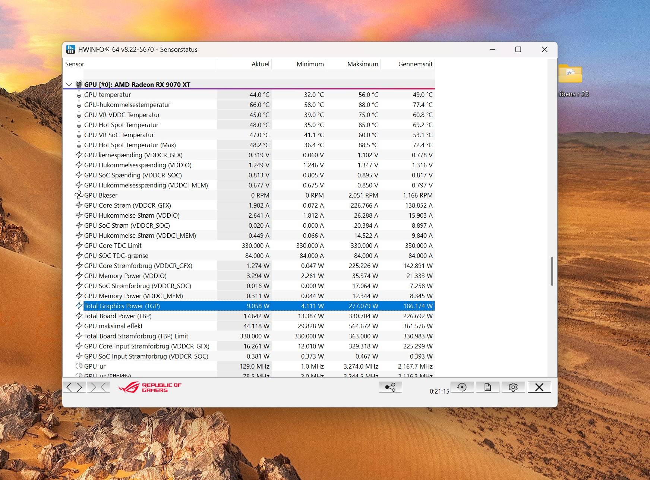Click the vertical scrollbar thumb in sensor list

coord(552,271)
